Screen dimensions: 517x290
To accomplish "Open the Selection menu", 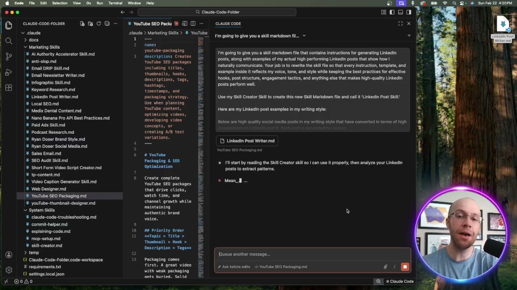I will tap(59, 3).
